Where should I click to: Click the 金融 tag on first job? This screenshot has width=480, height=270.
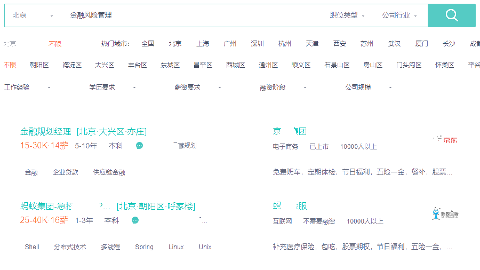pos(31,172)
